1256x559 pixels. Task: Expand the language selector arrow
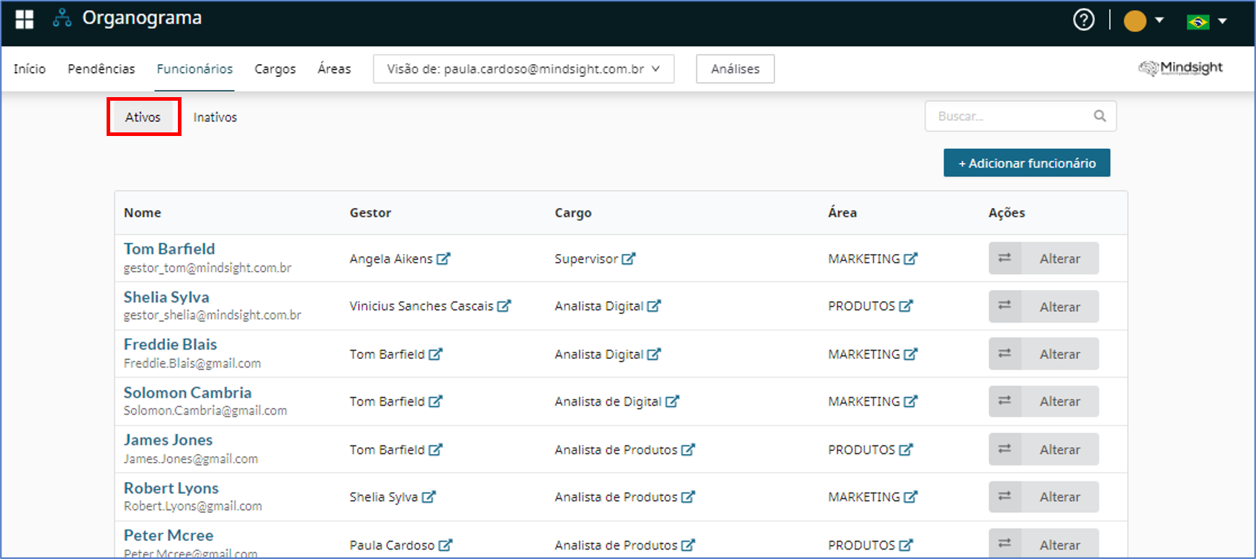[x=1222, y=21]
